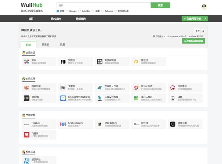Select the Behance radio button
This screenshot has width=222, height=164.
[102, 11]
